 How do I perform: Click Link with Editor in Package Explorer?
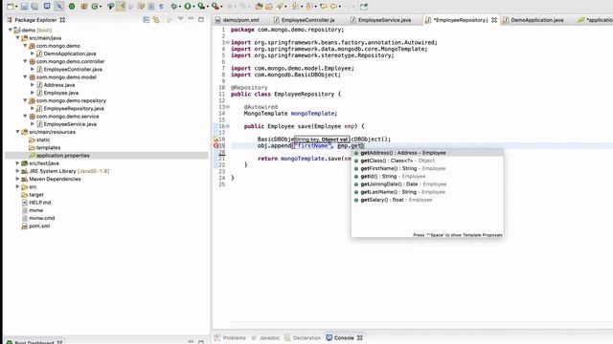pos(156,19)
